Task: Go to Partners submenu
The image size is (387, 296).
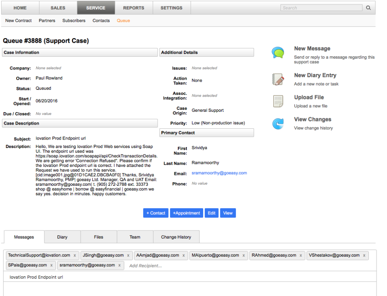Action: (x=47, y=21)
